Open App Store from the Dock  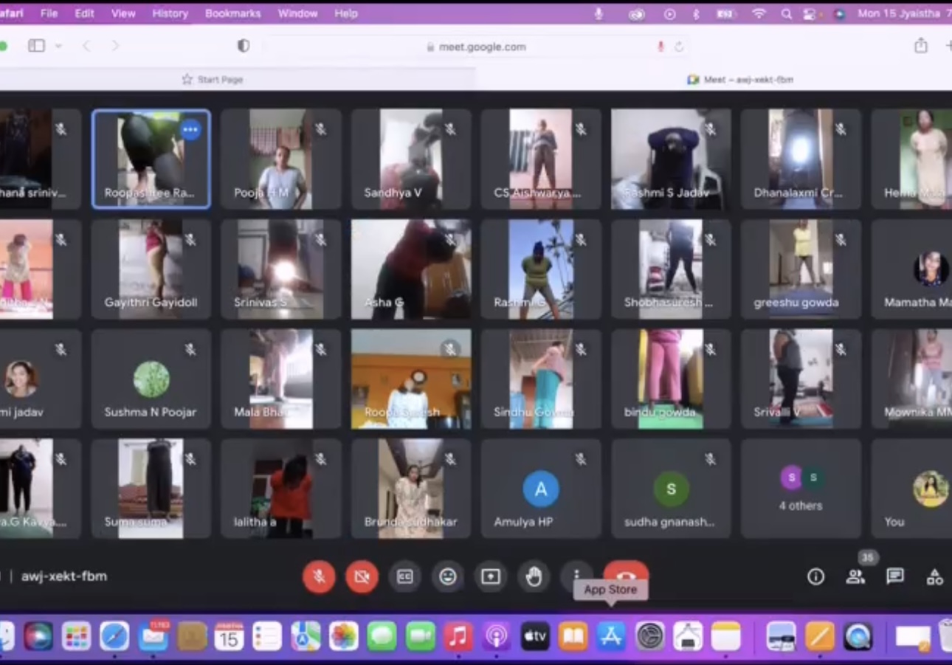tap(611, 636)
